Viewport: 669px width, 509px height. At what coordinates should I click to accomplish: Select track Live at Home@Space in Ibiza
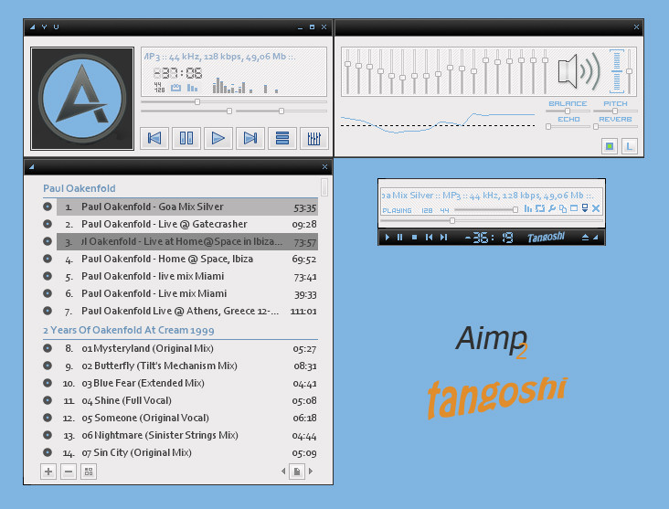click(x=187, y=241)
